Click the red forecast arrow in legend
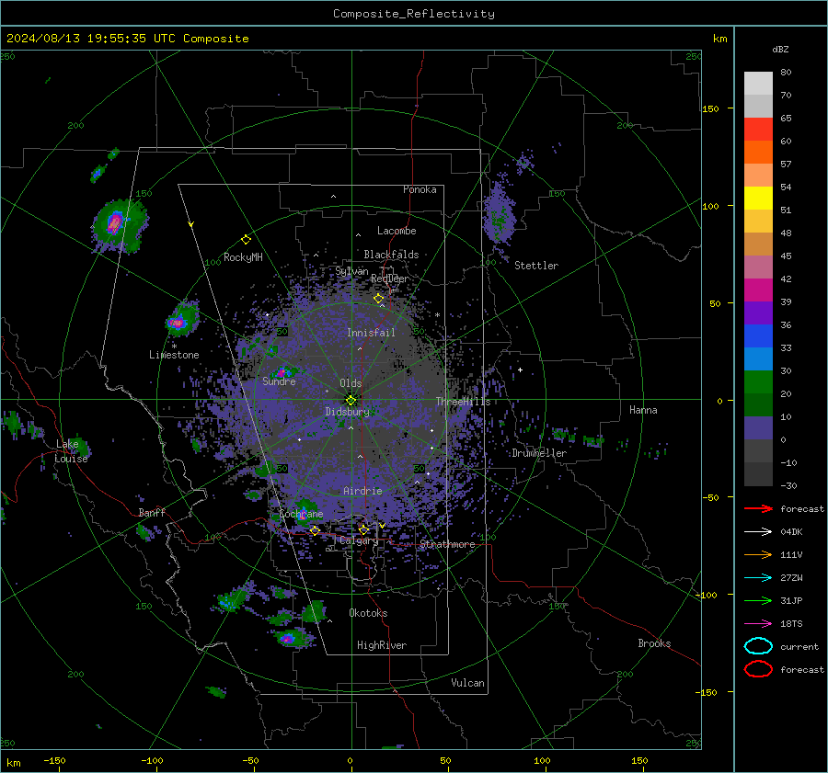This screenshot has height=773, width=828. pos(758,508)
